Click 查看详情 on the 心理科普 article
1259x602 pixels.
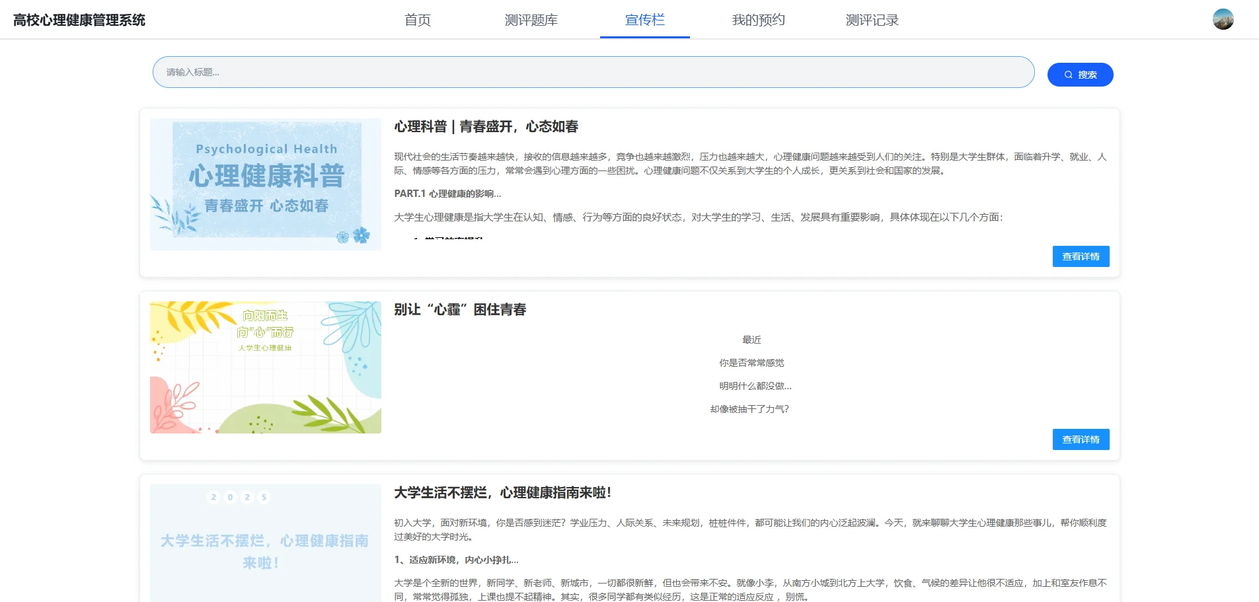(x=1081, y=256)
